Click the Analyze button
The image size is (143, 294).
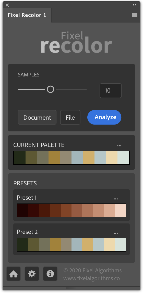click(104, 117)
